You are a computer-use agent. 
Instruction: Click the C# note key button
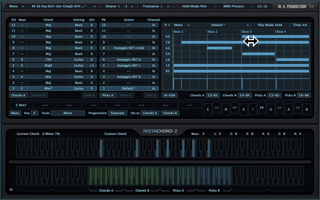tap(217, 108)
